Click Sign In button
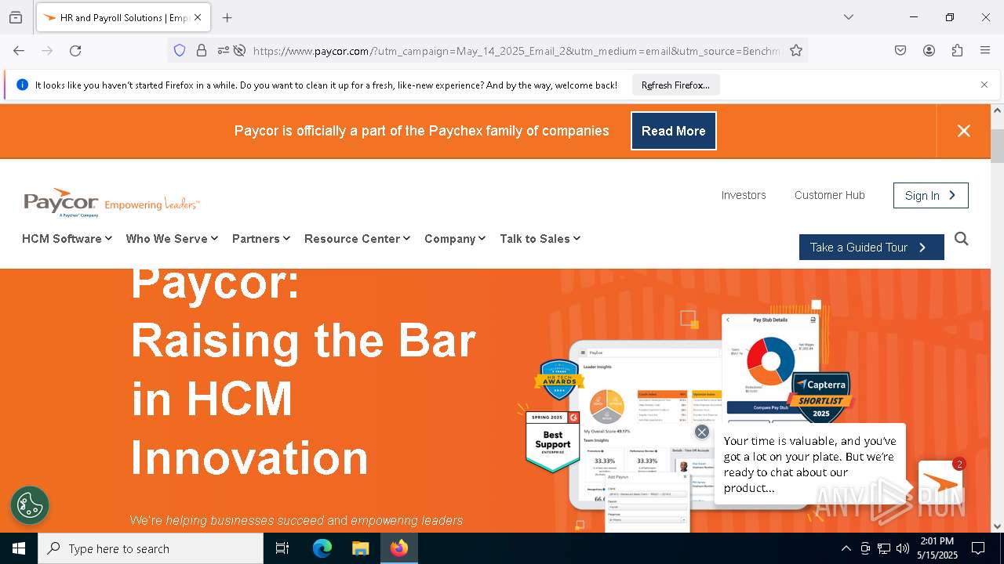This screenshot has height=564, width=1004. click(931, 195)
